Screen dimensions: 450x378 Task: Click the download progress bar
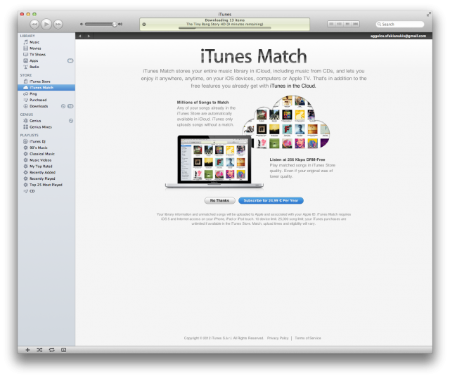pyautogui.click(x=225, y=28)
